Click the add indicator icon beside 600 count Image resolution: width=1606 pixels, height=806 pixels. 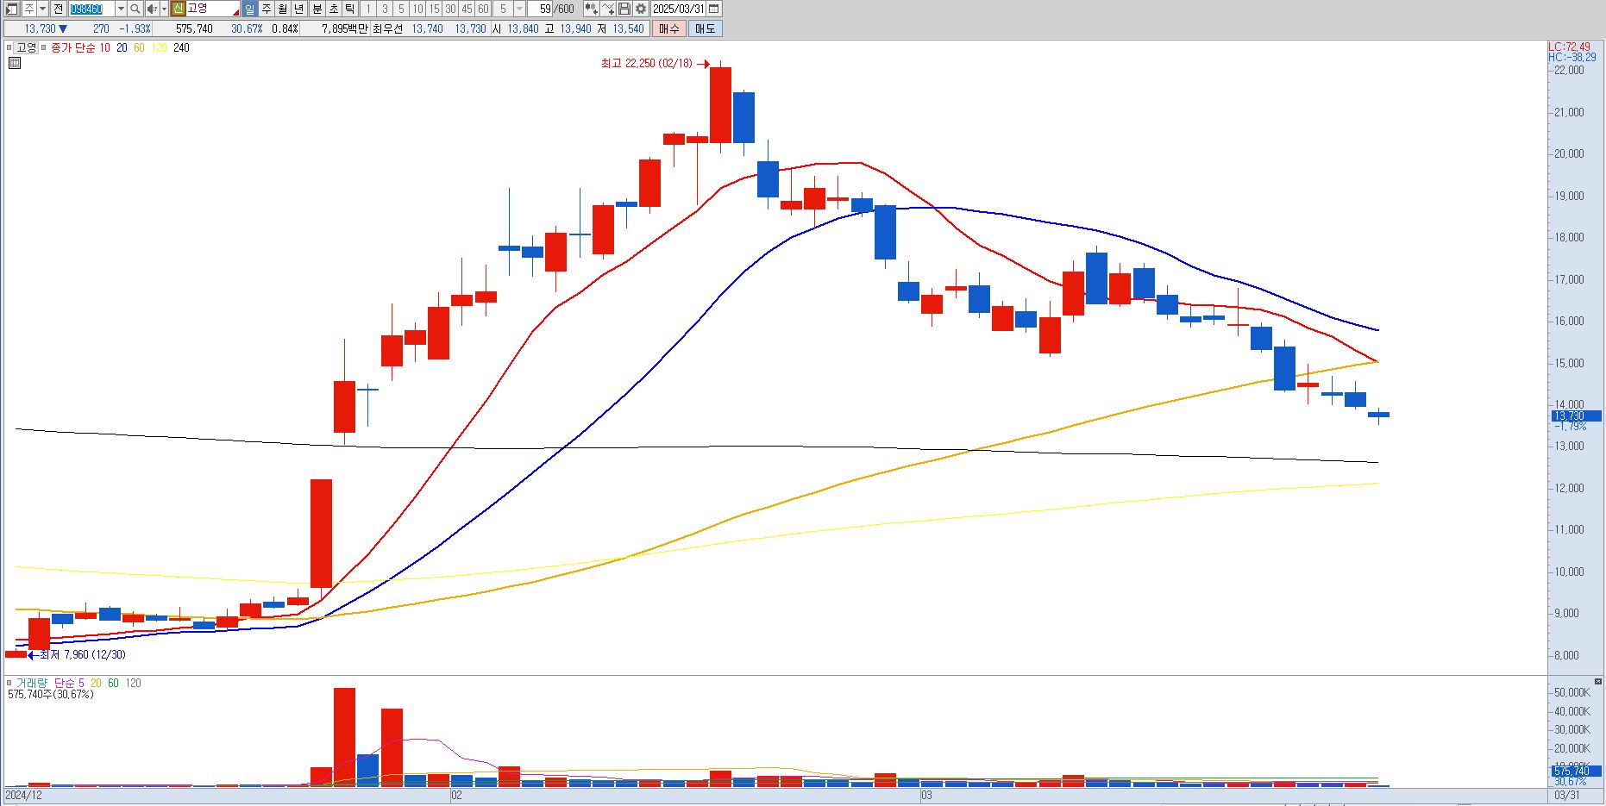pos(592,9)
